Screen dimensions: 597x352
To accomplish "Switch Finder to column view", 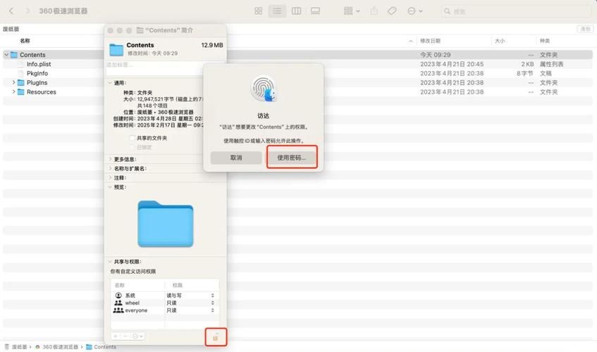I will point(296,11).
